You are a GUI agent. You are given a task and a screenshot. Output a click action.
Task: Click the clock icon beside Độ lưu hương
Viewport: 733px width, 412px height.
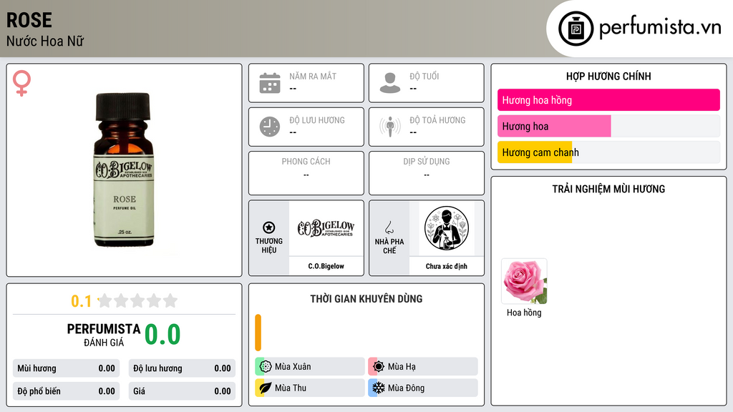click(x=270, y=127)
